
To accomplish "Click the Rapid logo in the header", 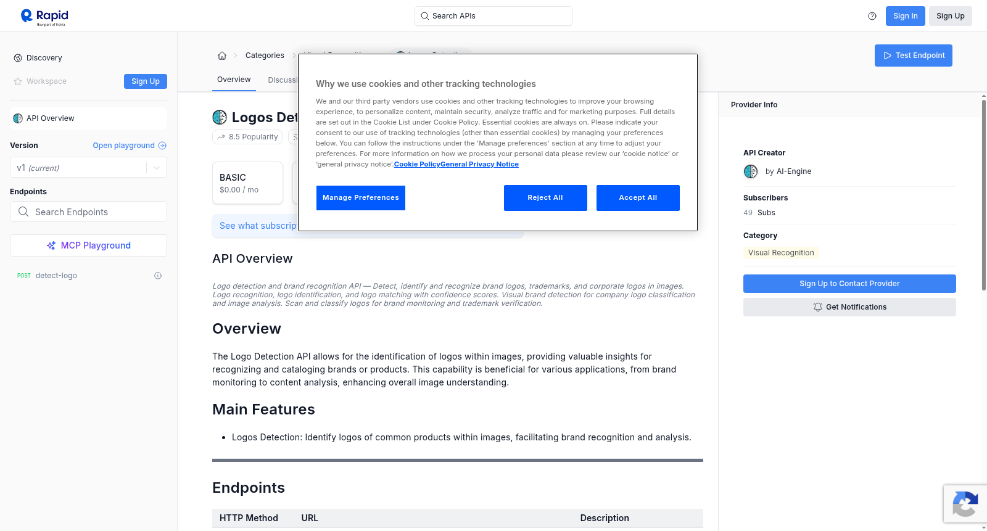I will (44, 17).
